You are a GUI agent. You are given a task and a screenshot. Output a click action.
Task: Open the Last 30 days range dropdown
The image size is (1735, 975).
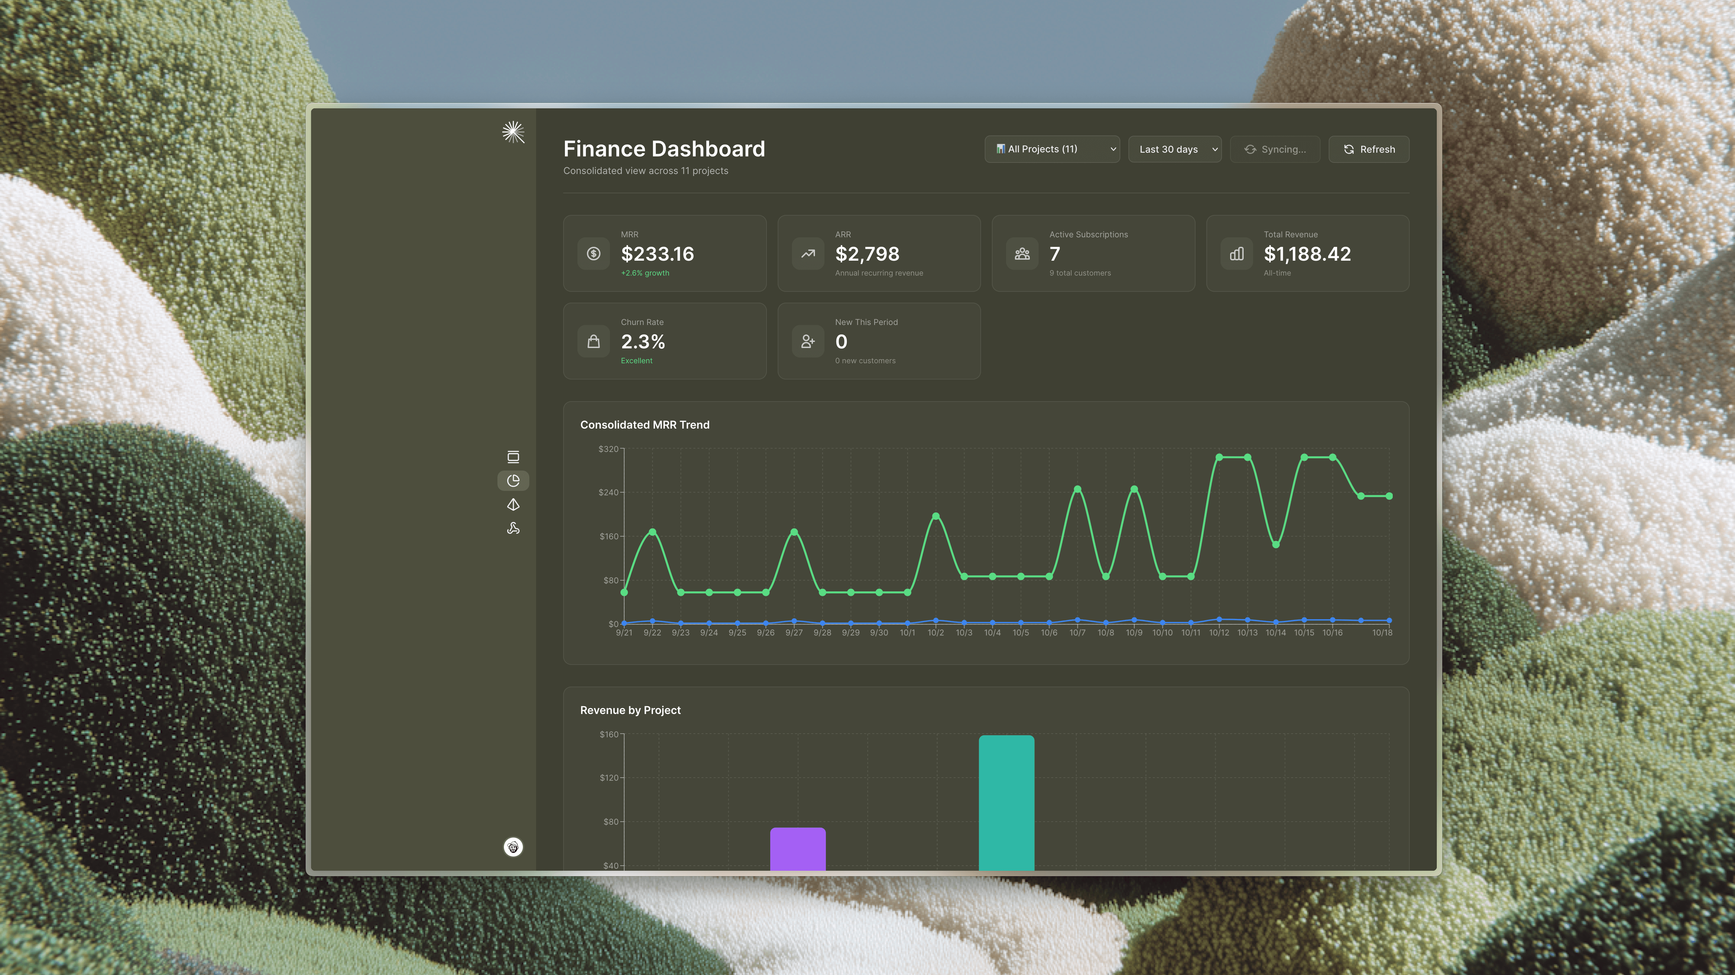[x=1175, y=149]
